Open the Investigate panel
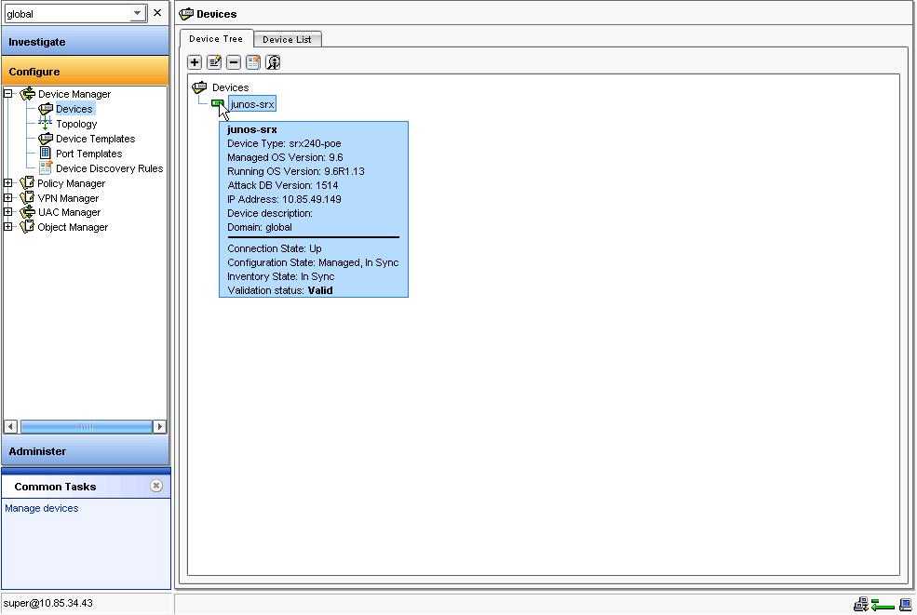Image resolution: width=917 pixels, height=615 pixels. click(86, 42)
